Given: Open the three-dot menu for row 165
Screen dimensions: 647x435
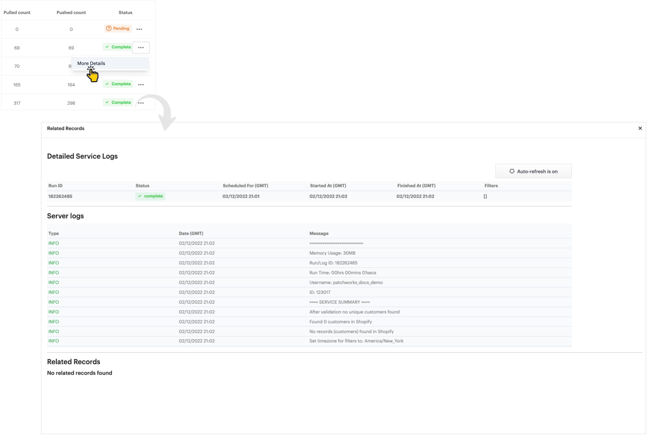Looking at the screenshot, I should [141, 84].
